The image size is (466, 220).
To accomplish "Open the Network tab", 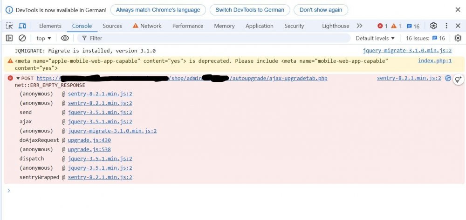I will pos(147,26).
